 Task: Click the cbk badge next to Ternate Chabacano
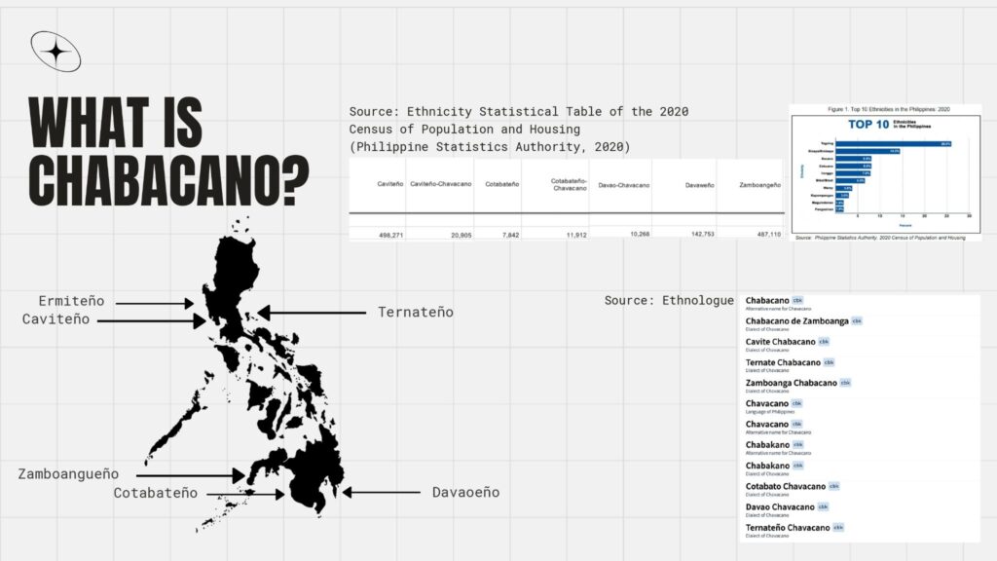click(x=830, y=362)
